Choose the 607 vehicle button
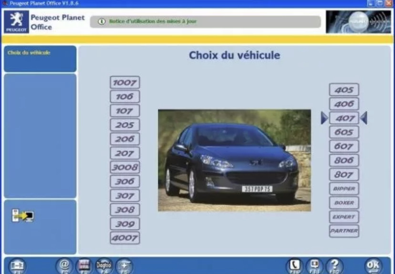395x274 pixels. (x=344, y=146)
